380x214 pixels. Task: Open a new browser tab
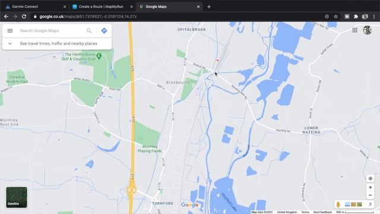click(x=209, y=7)
